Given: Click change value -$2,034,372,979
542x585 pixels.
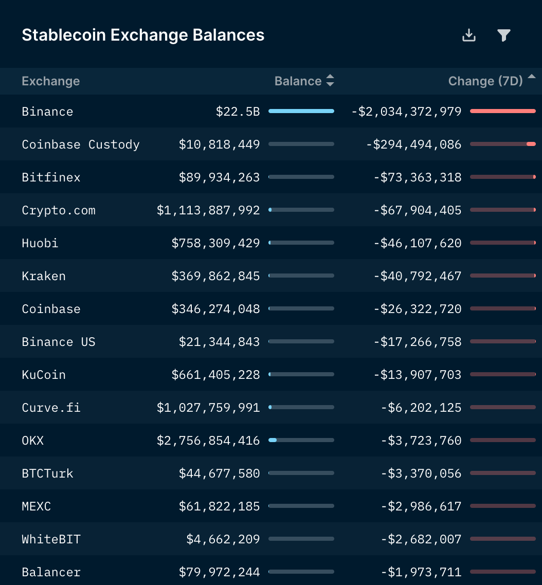Looking at the screenshot, I should [406, 112].
